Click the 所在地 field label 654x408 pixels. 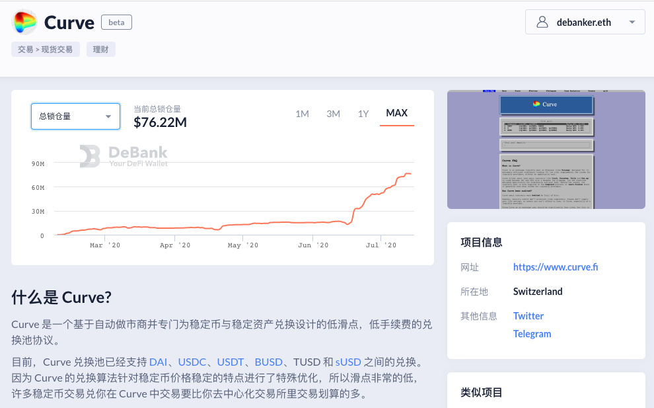[474, 292]
